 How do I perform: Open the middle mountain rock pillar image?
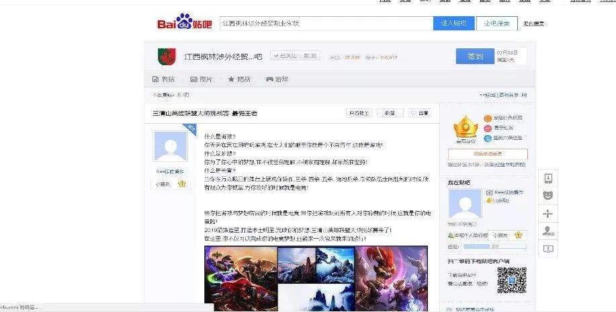pyautogui.click(x=297, y=265)
